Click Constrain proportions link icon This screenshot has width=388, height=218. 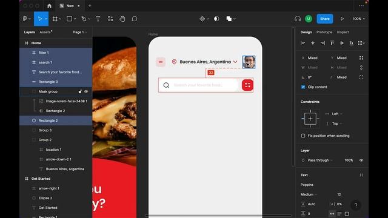[x=361, y=67]
